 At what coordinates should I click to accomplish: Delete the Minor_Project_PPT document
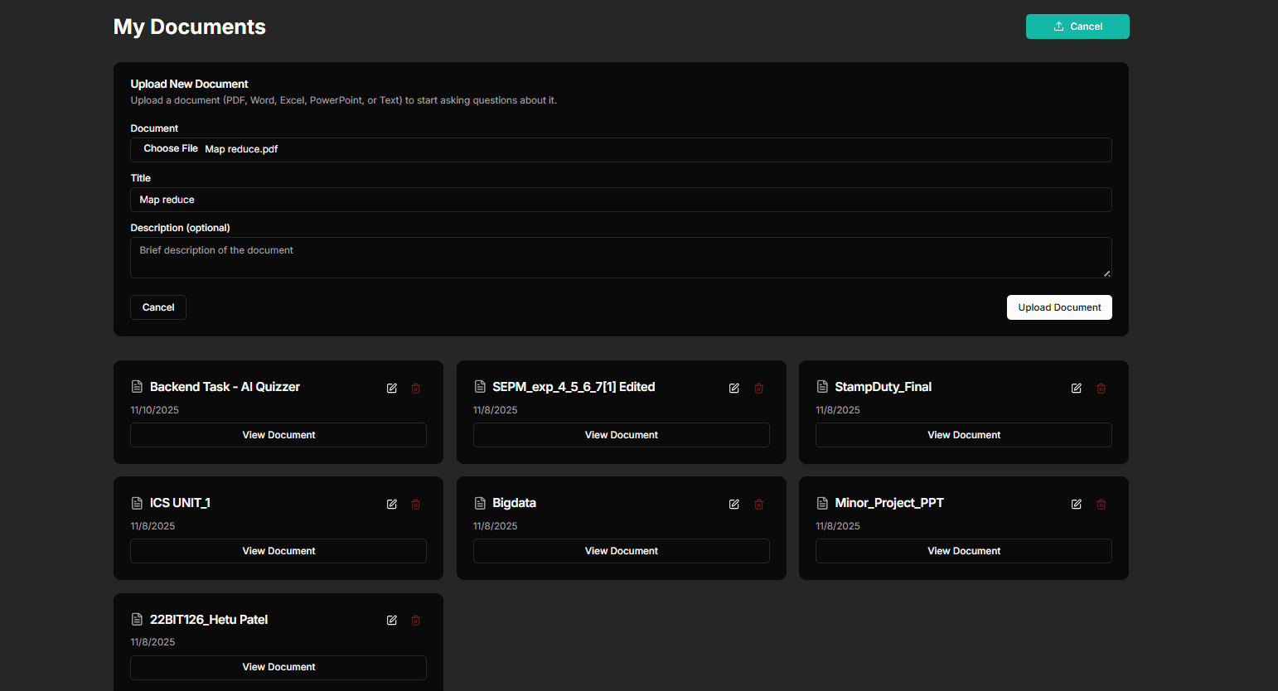1101,504
